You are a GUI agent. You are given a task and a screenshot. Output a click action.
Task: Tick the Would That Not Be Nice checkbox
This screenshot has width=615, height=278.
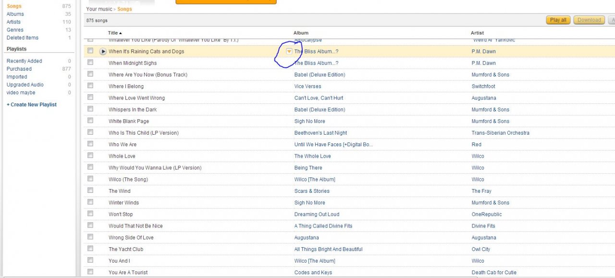[x=90, y=226]
